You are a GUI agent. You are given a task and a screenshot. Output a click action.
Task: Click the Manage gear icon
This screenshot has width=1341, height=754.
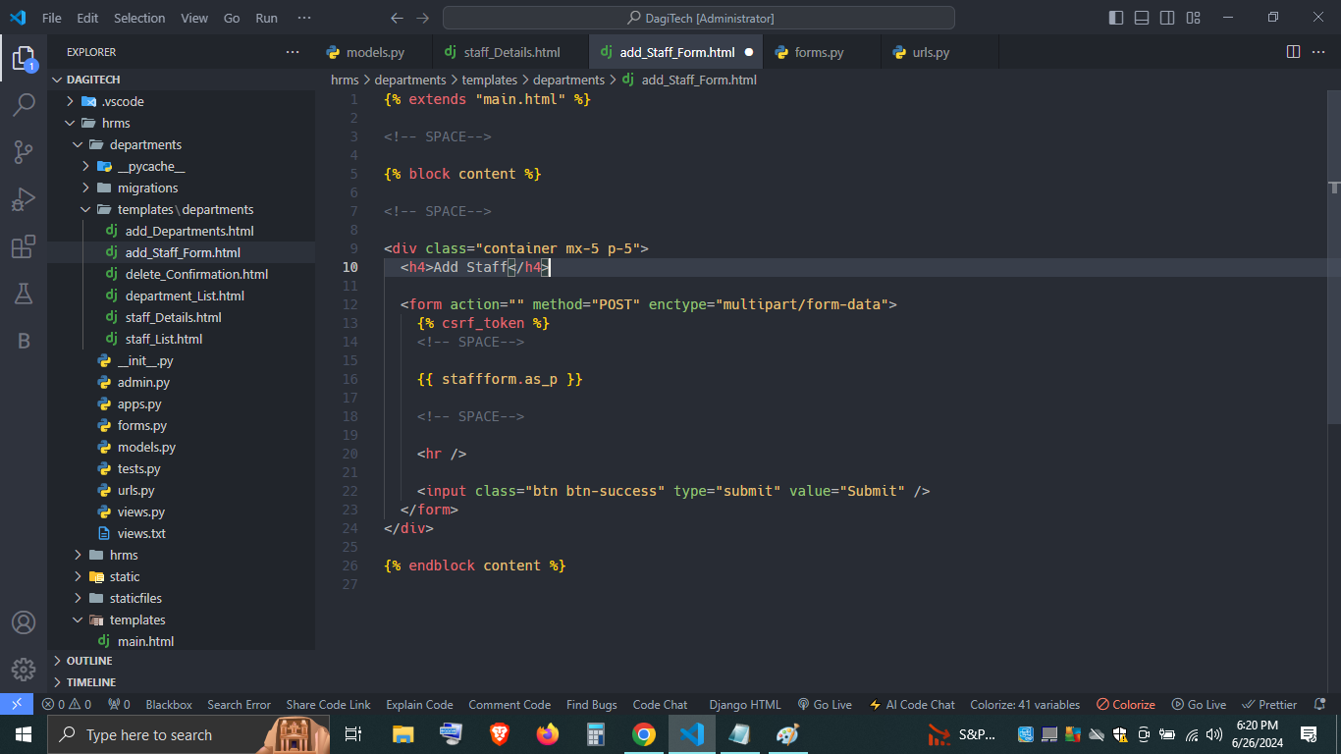(24, 670)
